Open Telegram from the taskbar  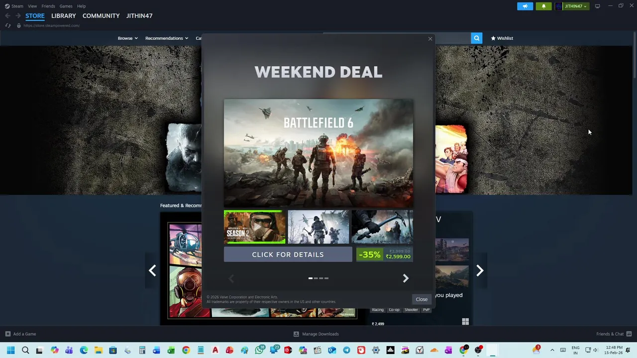346,350
